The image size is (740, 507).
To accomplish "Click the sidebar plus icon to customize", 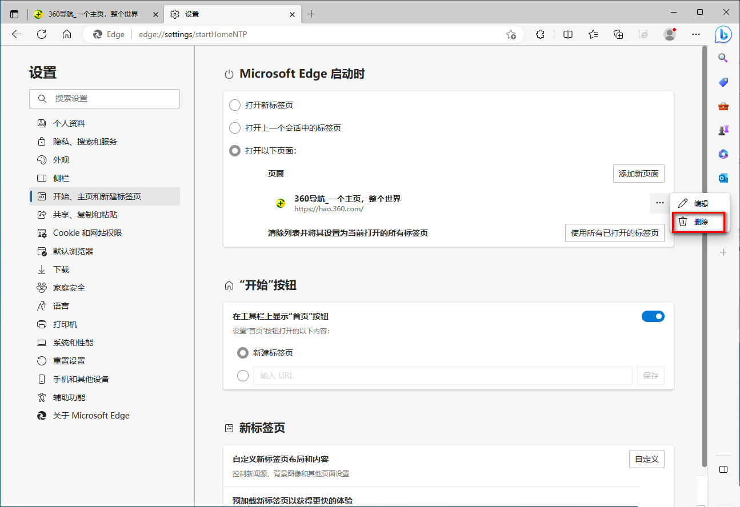I will [723, 252].
